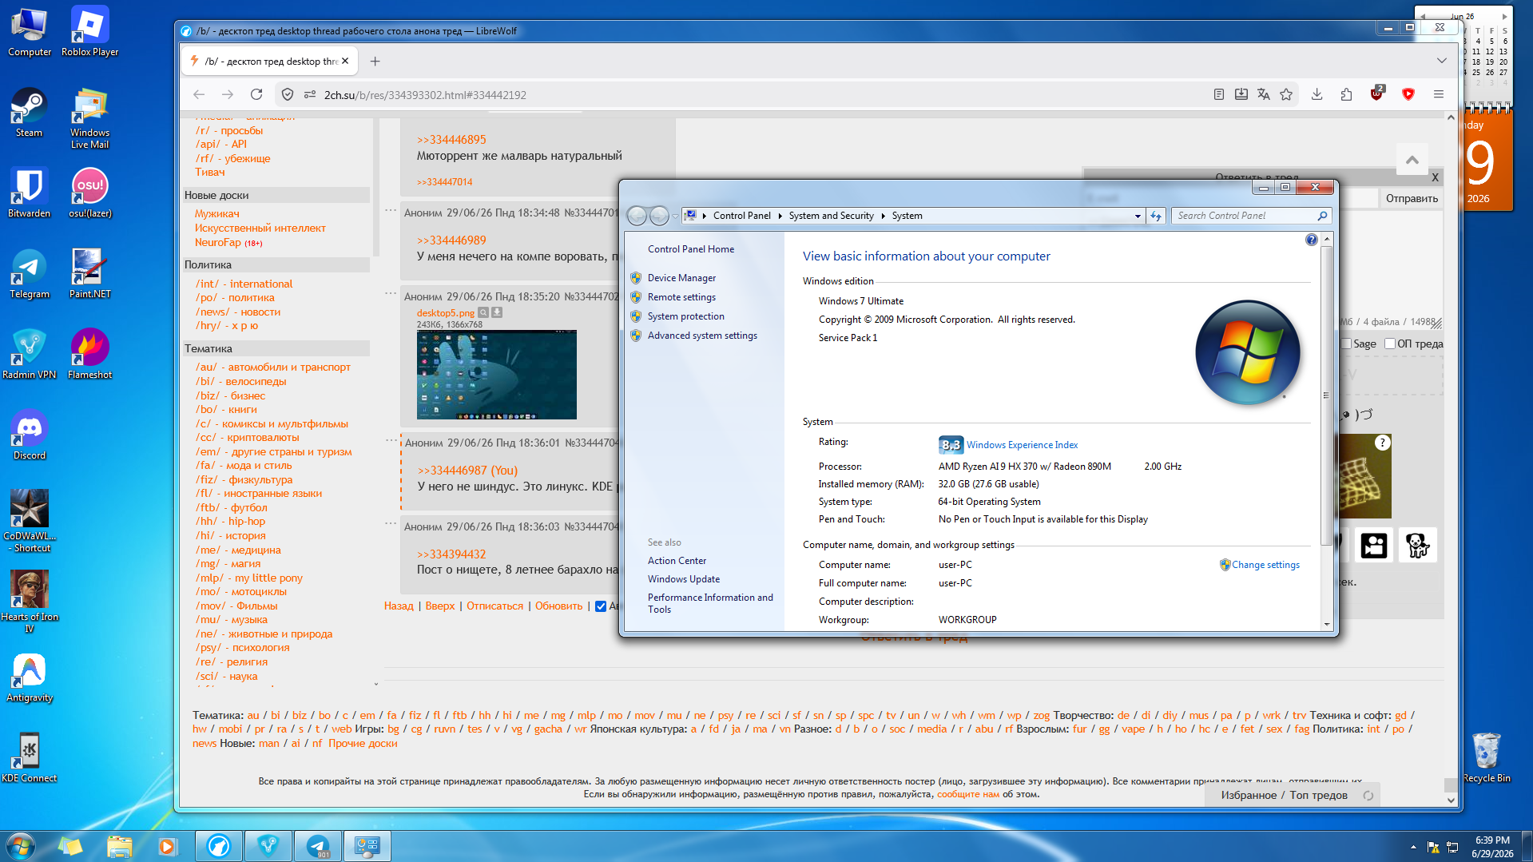Show hidden system tray icons
This screenshot has height=862, width=1533.
pos(1413,847)
